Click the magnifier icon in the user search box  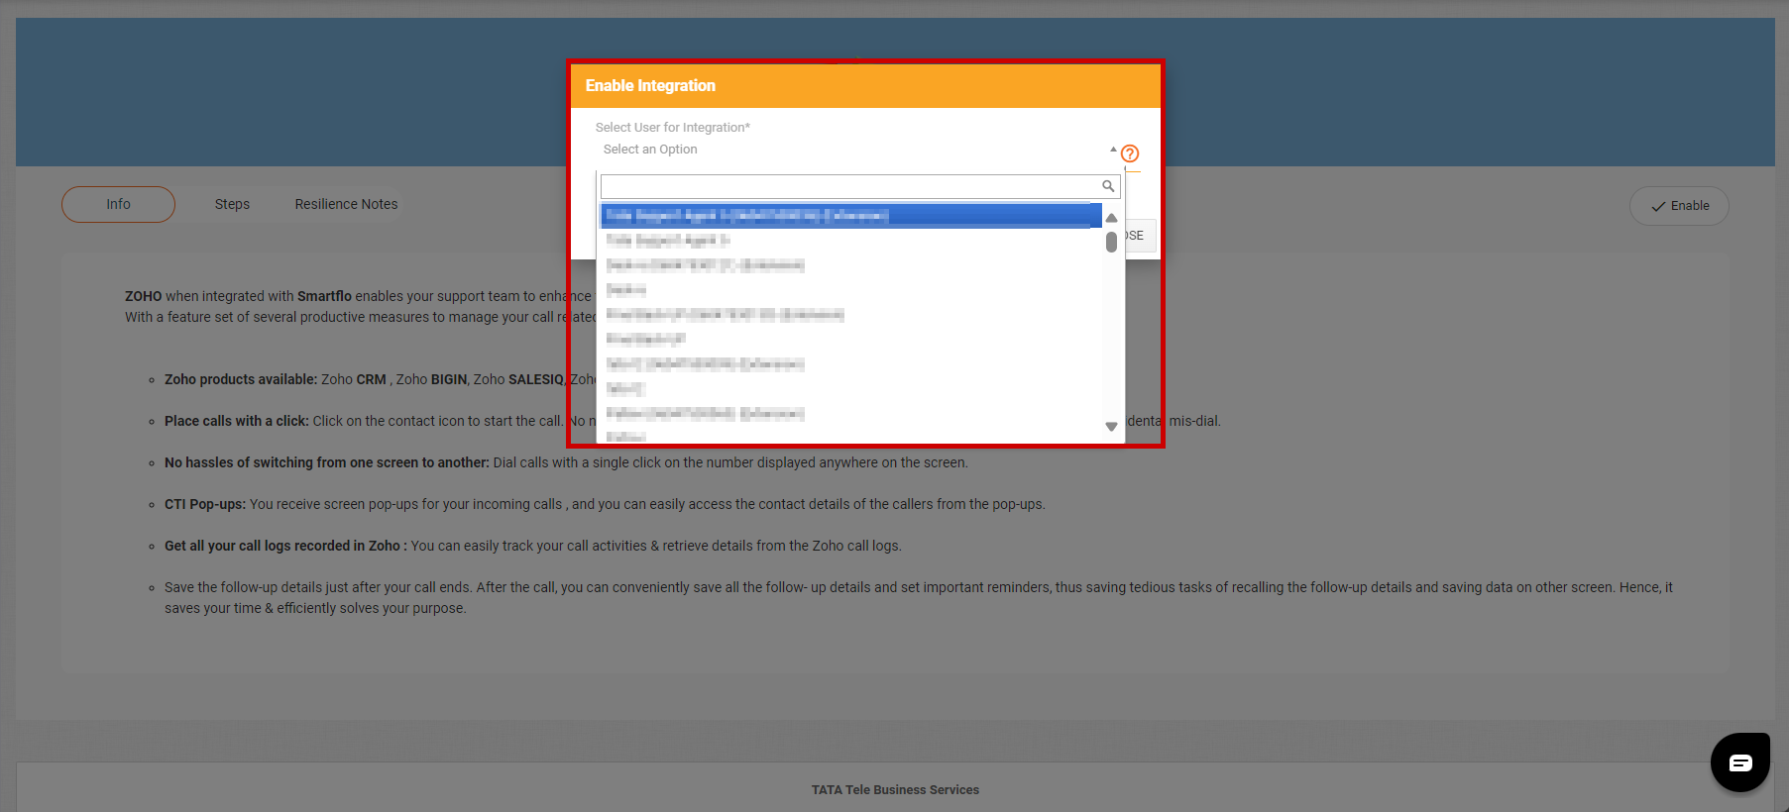(1108, 186)
